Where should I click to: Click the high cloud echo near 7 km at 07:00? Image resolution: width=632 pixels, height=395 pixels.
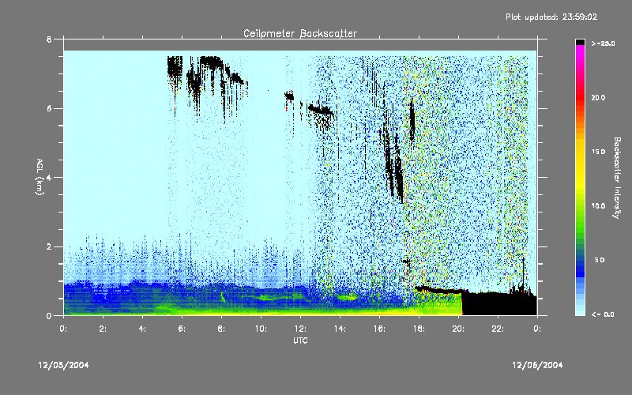point(210,62)
